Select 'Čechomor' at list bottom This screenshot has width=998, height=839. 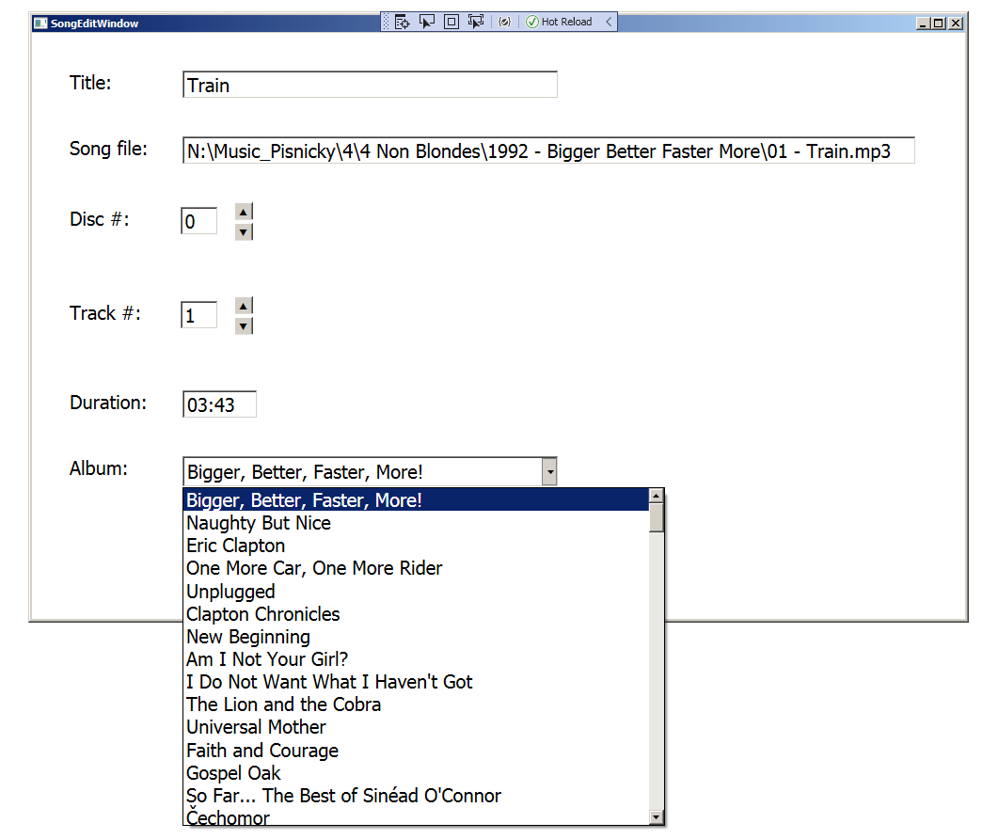[x=417, y=816]
